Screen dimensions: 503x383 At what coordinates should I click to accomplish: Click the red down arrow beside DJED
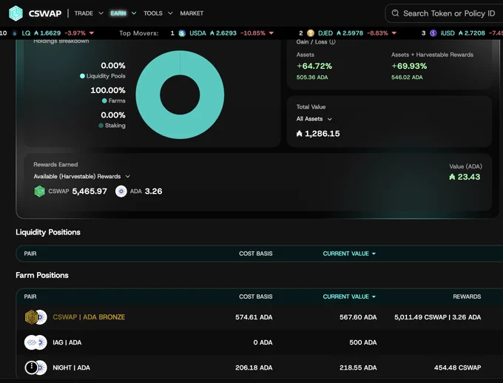394,33
